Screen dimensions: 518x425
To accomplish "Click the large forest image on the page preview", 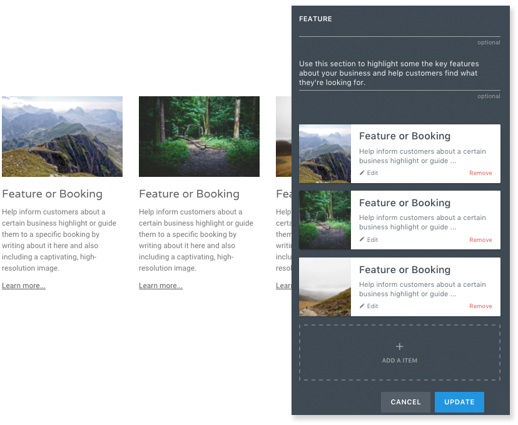I will click(x=199, y=137).
